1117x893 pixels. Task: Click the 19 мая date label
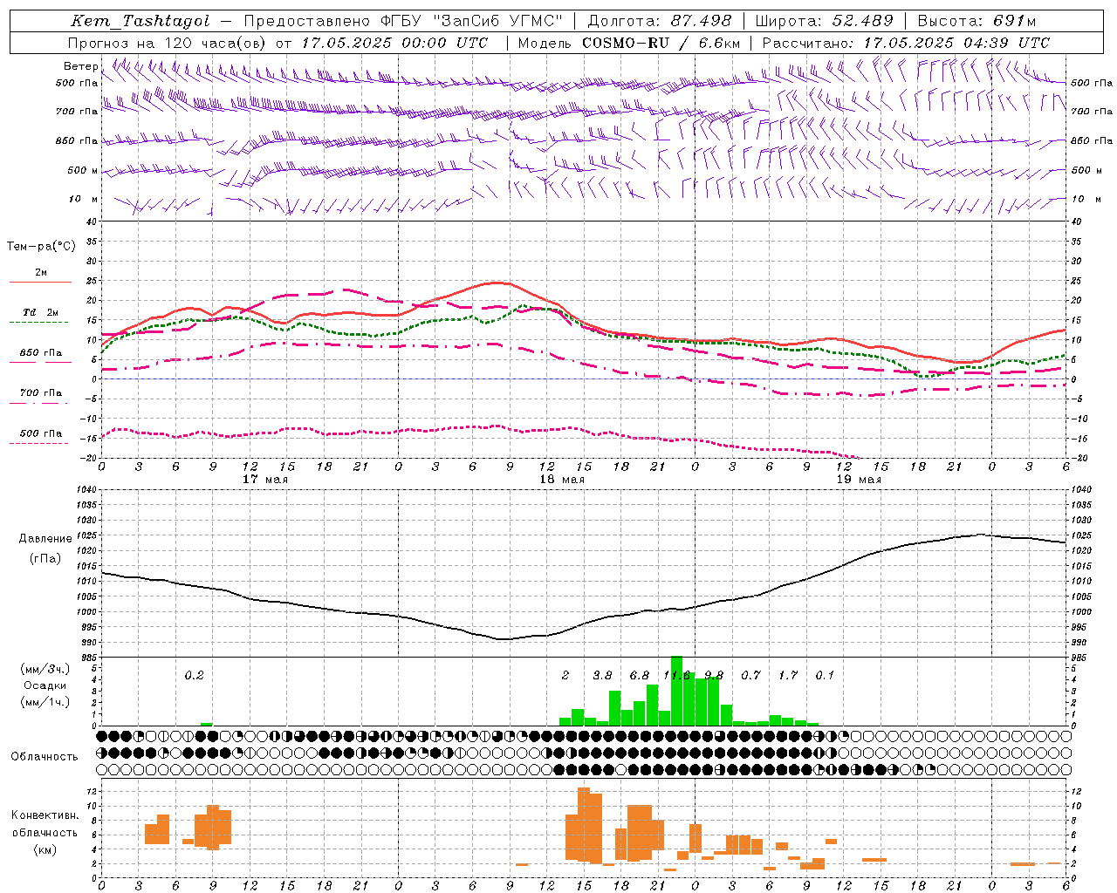(x=859, y=480)
